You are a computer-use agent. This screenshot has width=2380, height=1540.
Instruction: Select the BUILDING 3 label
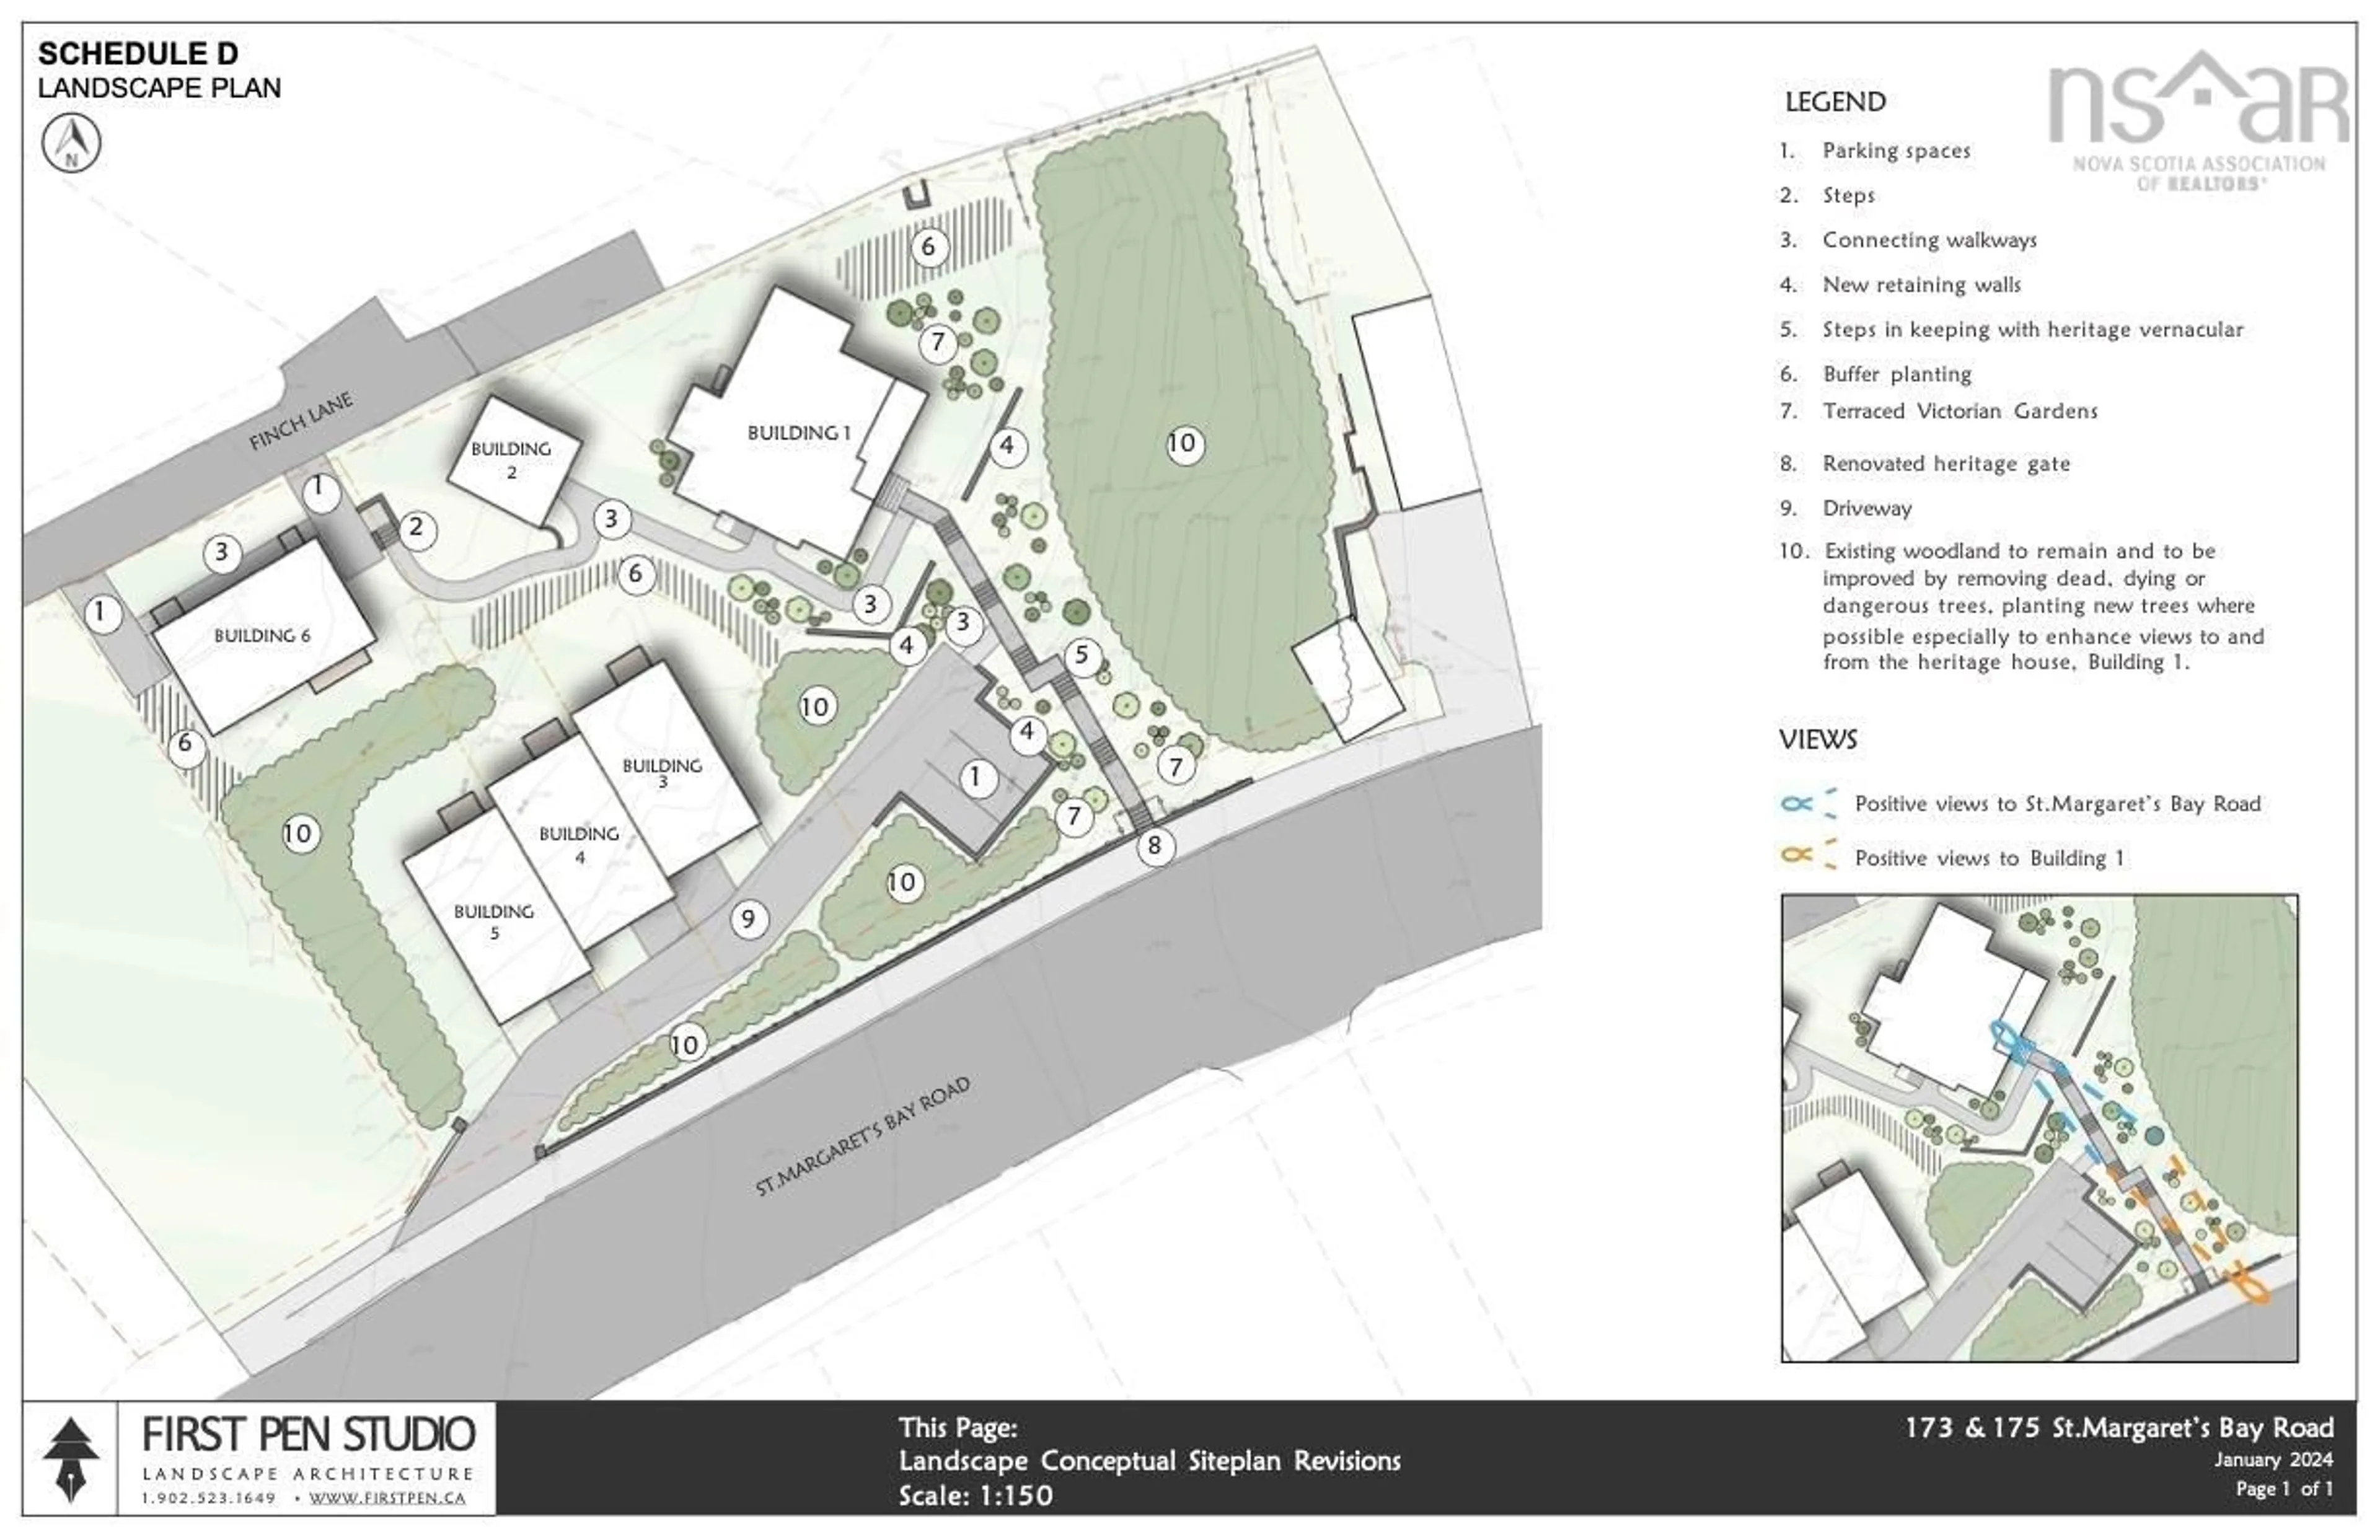tap(662, 773)
